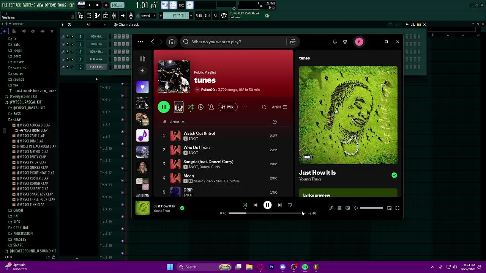Enter Spotify full screen mode

click(x=397, y=208)
